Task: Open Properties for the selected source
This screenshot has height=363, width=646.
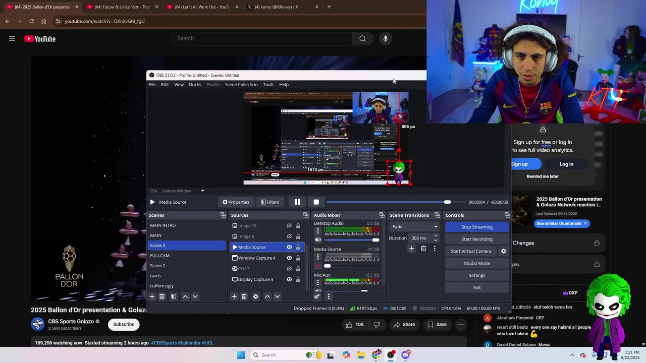Action: [x=236, y=202]
